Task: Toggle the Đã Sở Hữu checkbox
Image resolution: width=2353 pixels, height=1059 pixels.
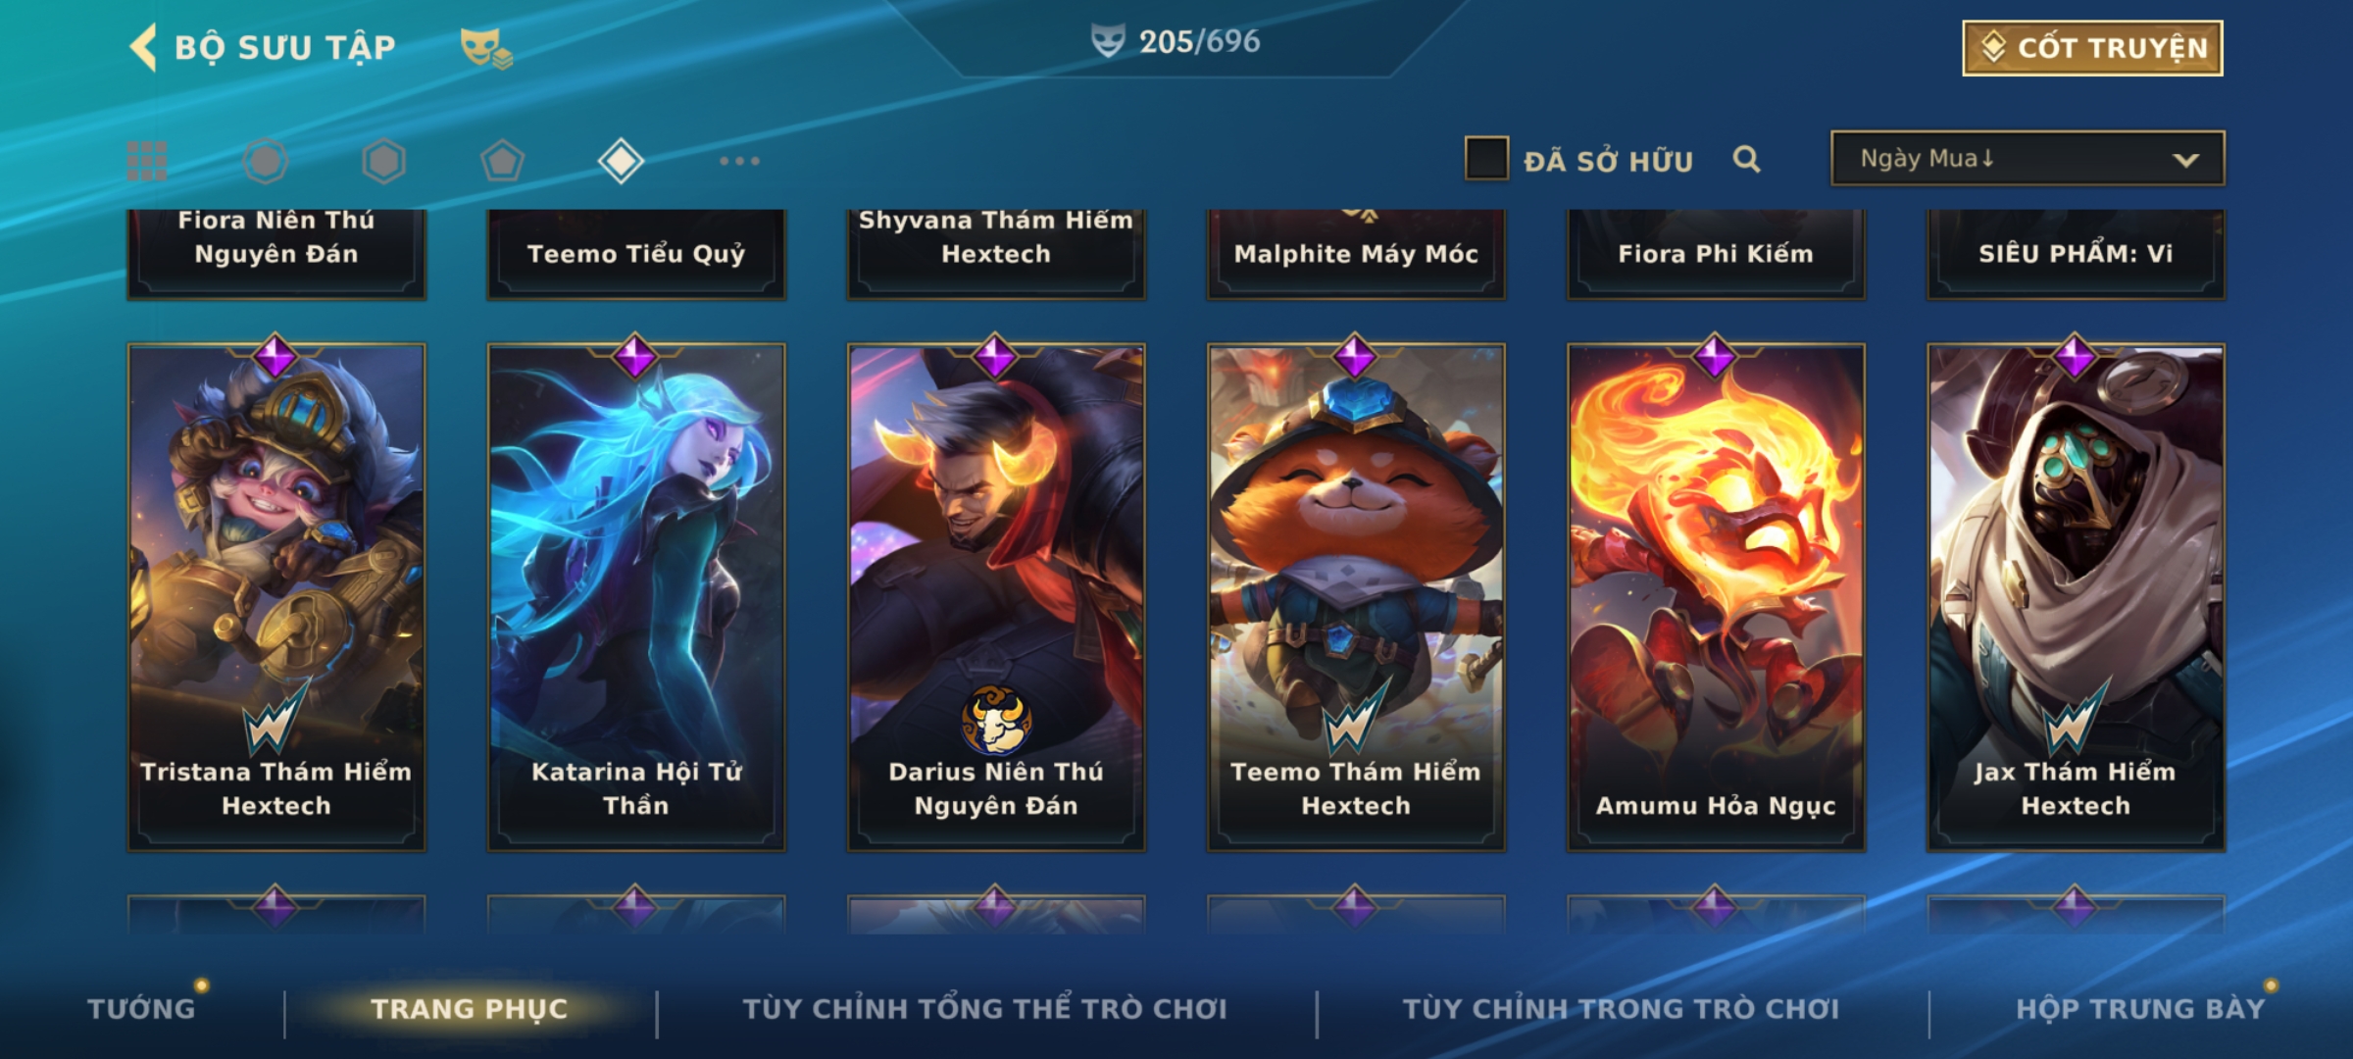Action: tap(1486, 159)
